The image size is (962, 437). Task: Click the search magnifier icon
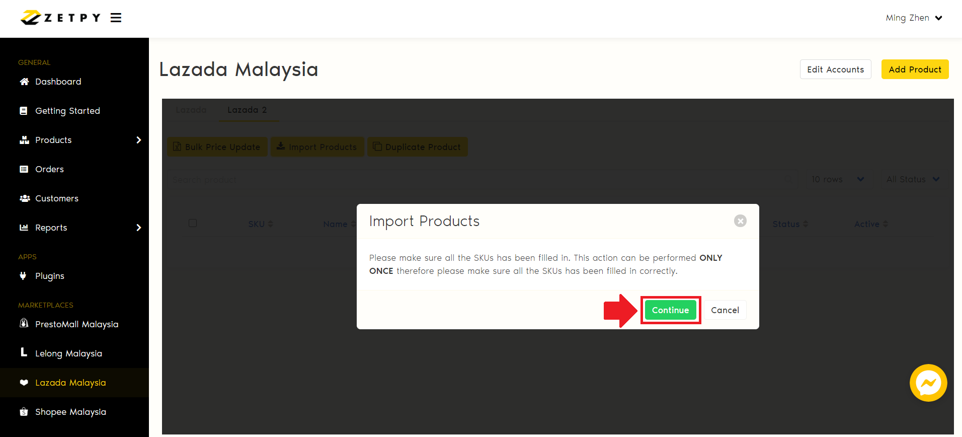[x=789, y=180]
